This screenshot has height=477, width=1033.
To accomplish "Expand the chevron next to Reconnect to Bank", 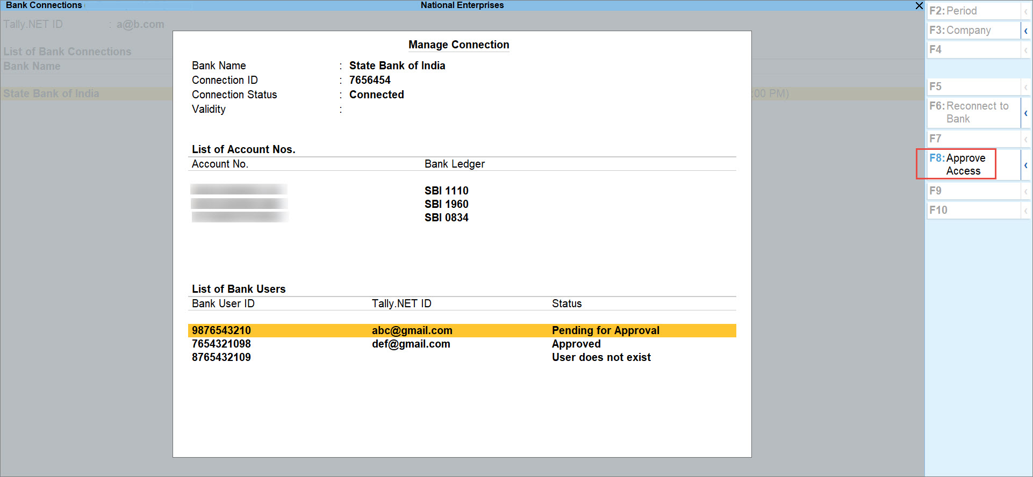I will [1025, 113].
